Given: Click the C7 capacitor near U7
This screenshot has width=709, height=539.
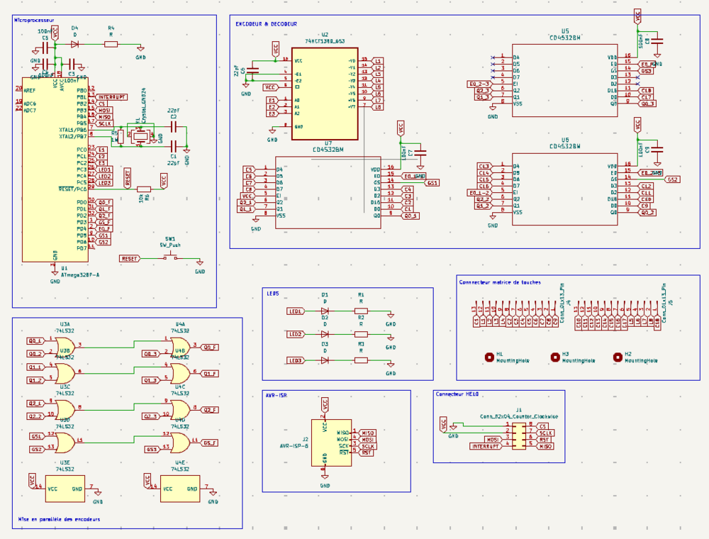Looking at the screenshot, I should 420,153.
